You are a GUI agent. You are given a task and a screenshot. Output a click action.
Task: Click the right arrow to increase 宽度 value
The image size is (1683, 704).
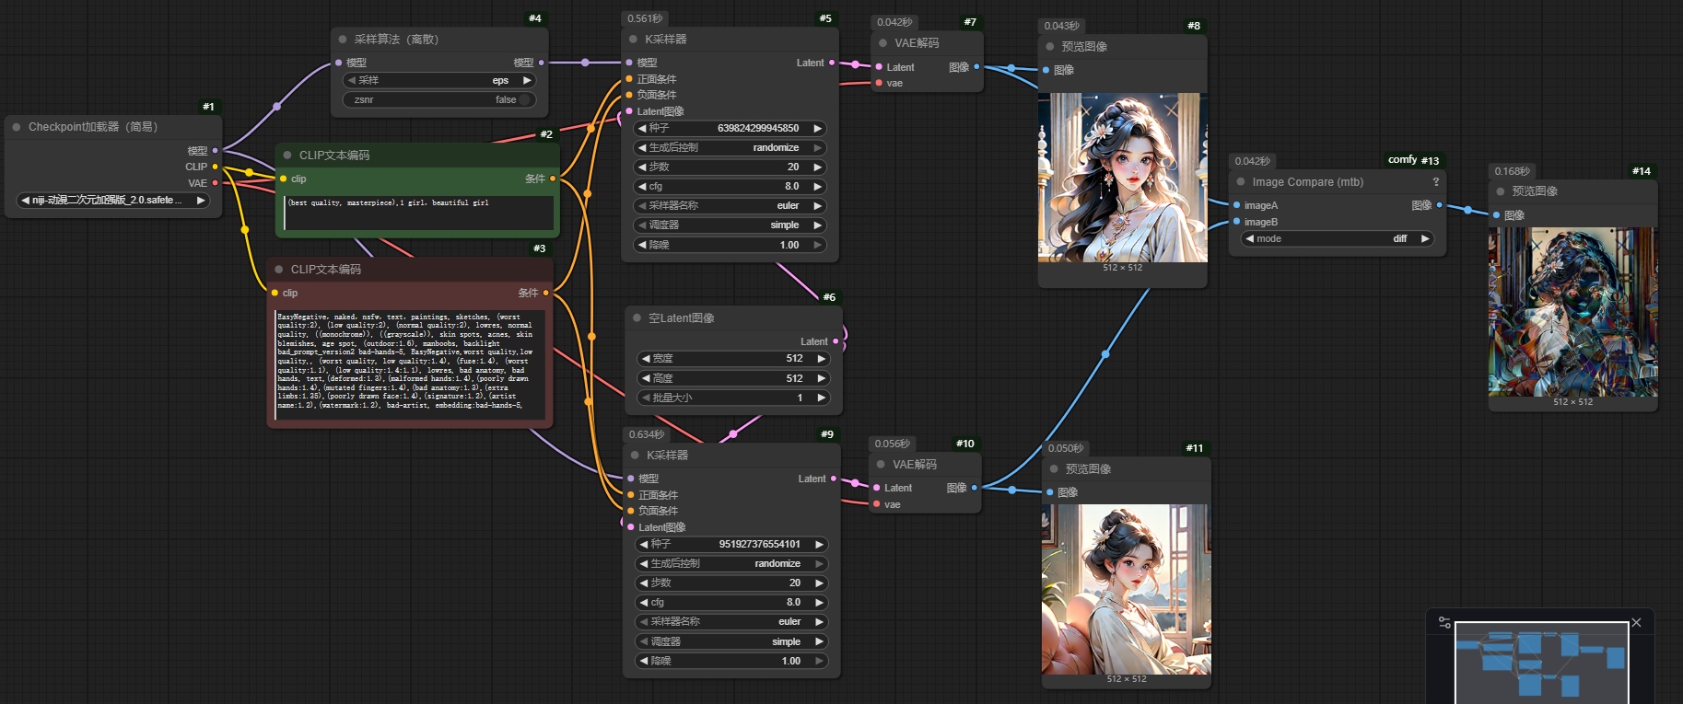point(821,359)
